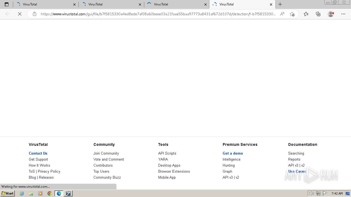The width and height of the screenshot is (351, 197).
Task: Close the first VirusTotal tab
Action: tap(74, 4)
